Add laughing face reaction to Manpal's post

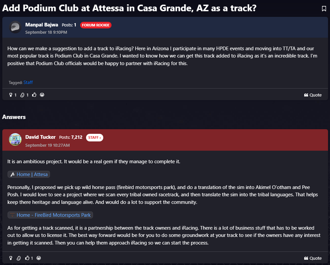[x=42, y=95]
